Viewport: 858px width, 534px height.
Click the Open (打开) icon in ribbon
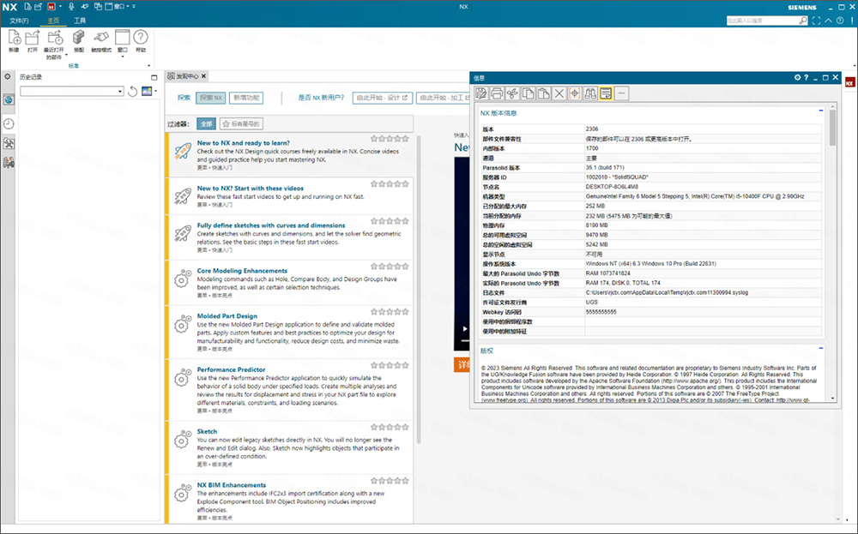tap(33, 39)
